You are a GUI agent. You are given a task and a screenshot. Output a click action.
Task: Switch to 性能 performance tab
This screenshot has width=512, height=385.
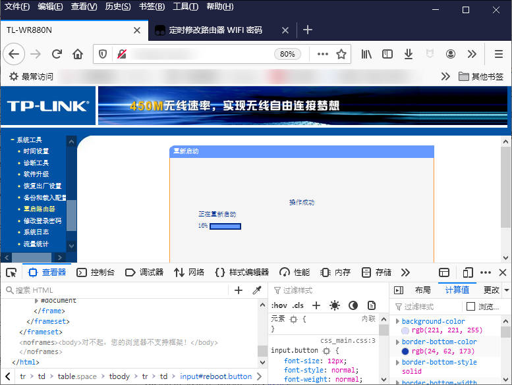[295, 272]
